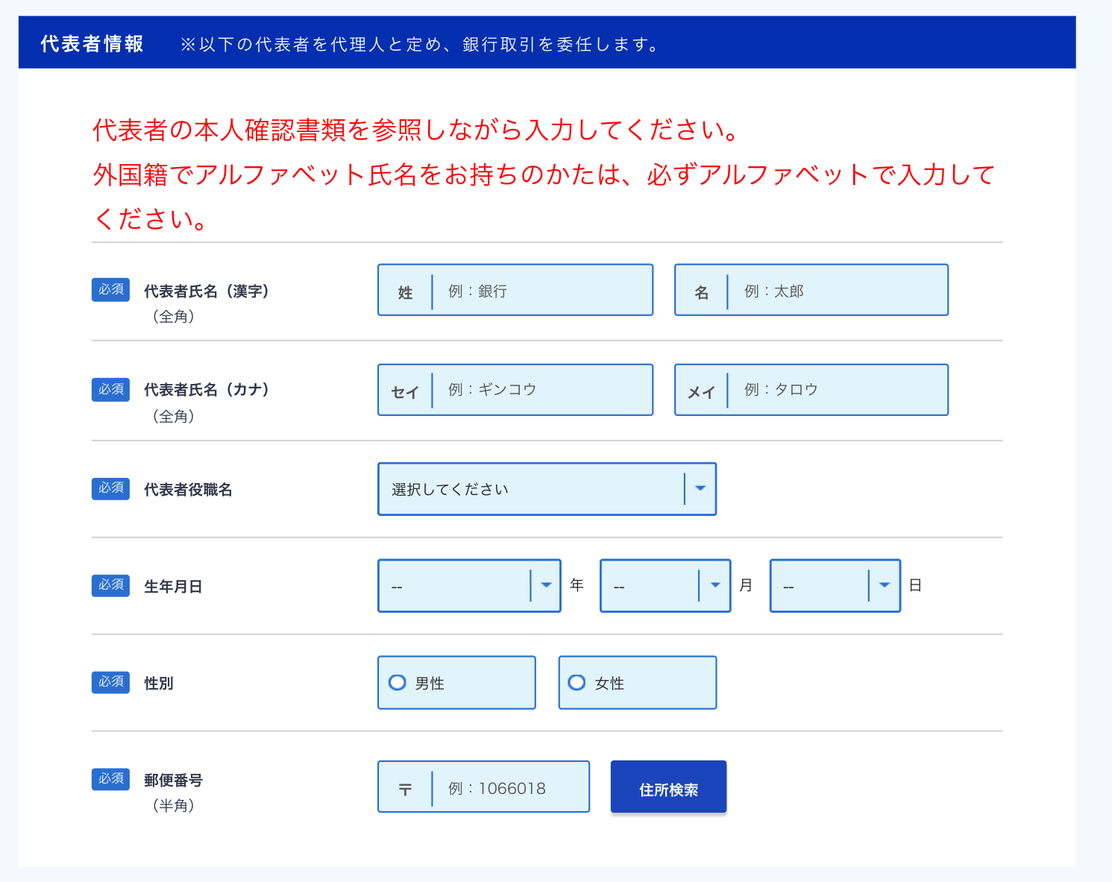Click the postal code input field
The width and height of the screenshot is (1112, 882).
point(509,787)
